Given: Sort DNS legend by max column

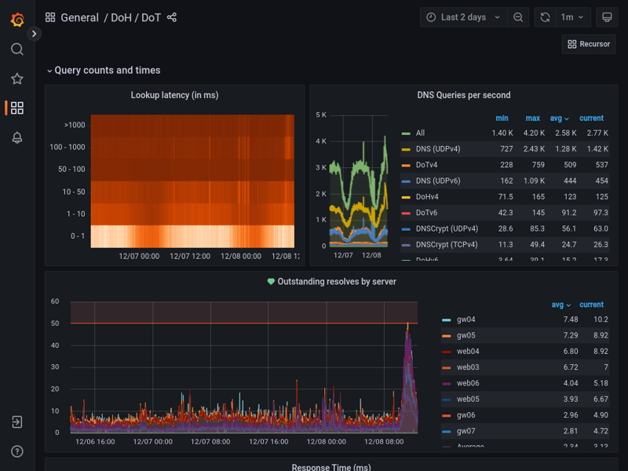Looking at the screenshot, I should pyautogui.click(x=533, y=119).
